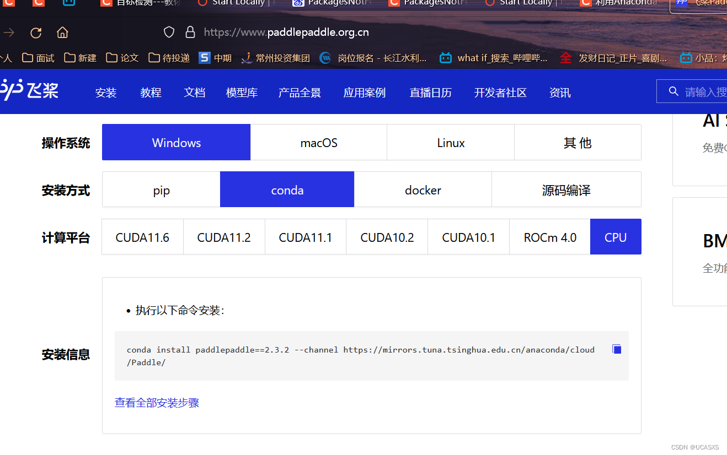Screen dimensions: 727x455
Task: Click the padlock site security icon
Action: click(190, 32)
